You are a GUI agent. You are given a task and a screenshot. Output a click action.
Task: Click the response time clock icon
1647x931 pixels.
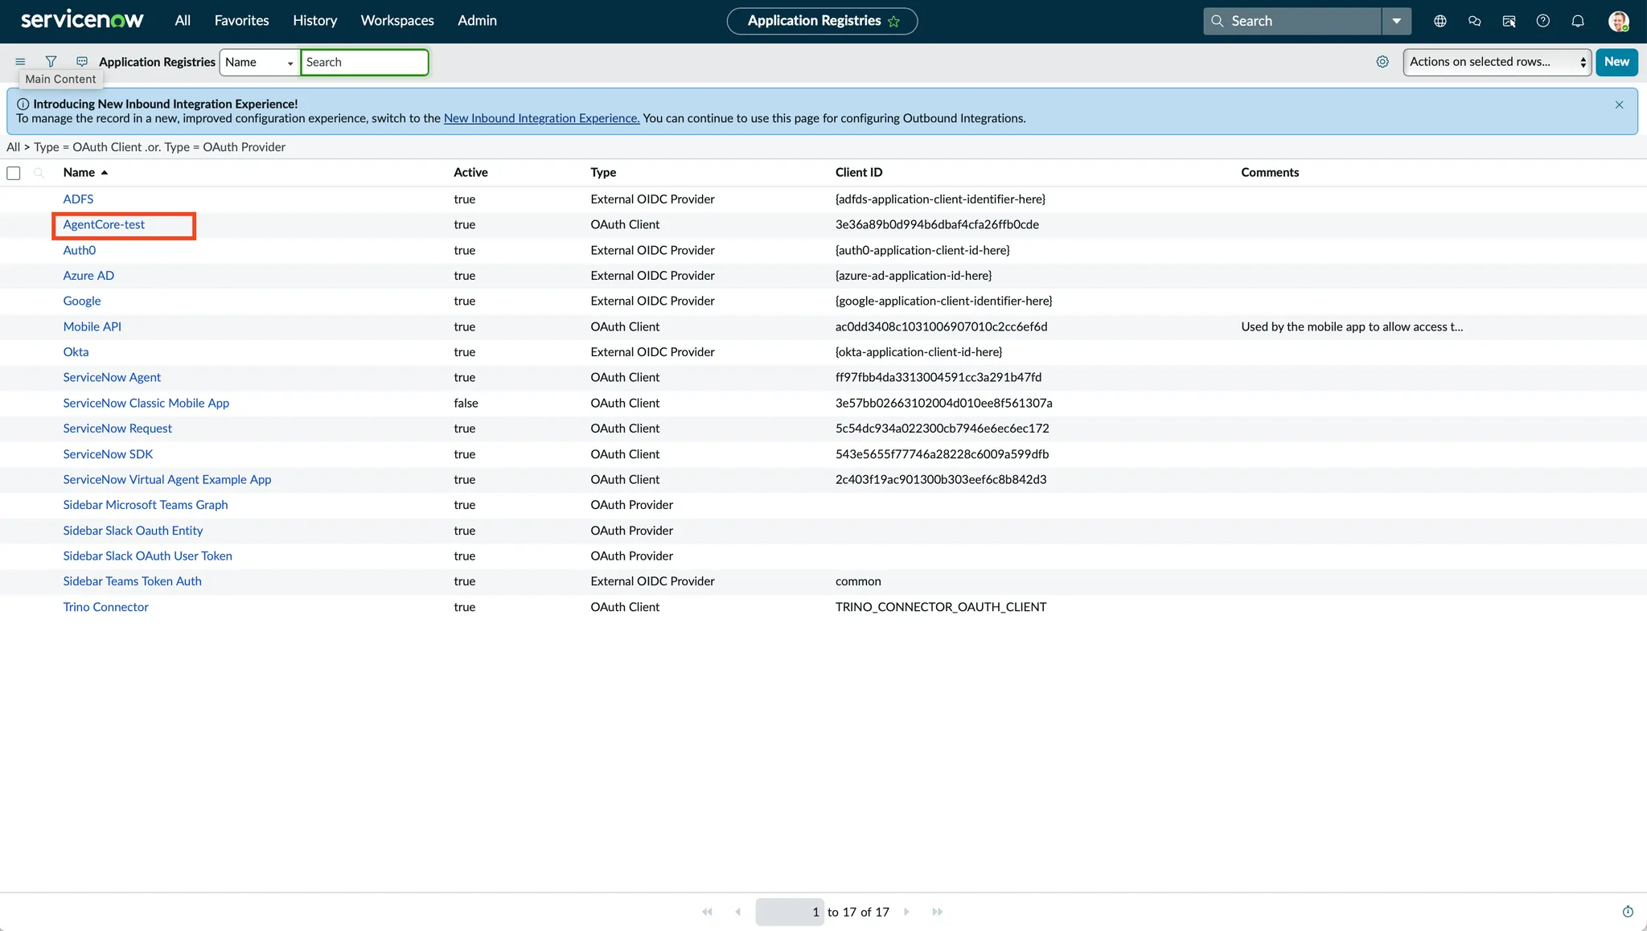pos(1628,911)
